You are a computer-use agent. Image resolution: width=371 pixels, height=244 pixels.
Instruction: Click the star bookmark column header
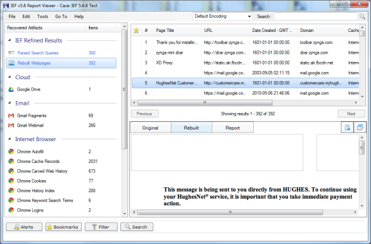(136, 30)
